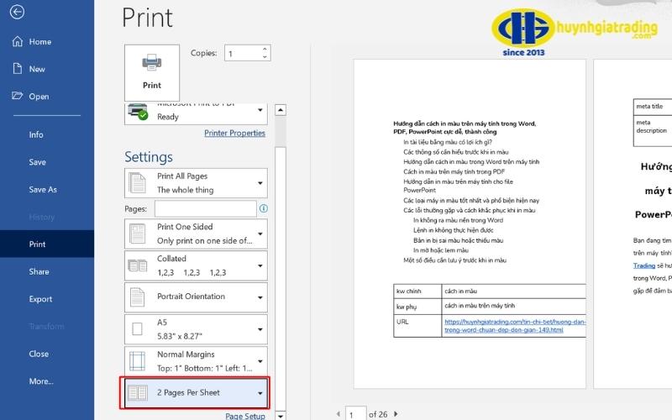Go to next preview page arrow
The height and width of the screenshot is (420, 672).
pyautogui.click(x=396, y=413)
